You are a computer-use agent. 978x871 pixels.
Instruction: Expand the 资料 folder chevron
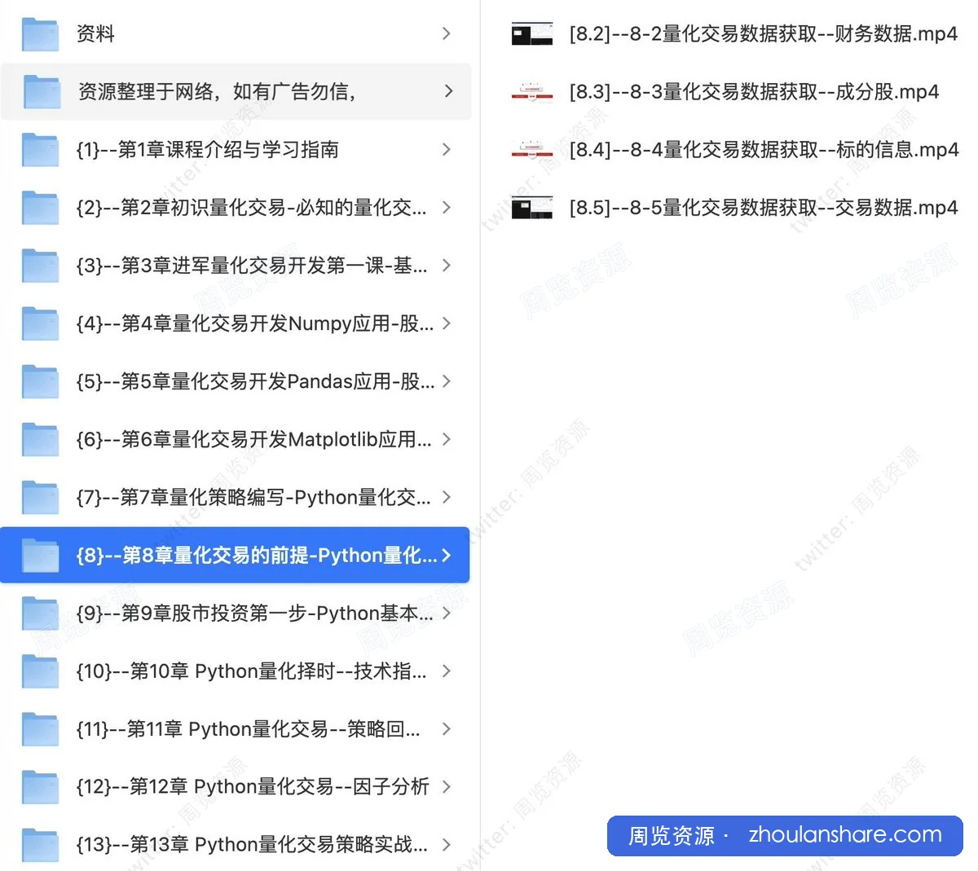446,33
